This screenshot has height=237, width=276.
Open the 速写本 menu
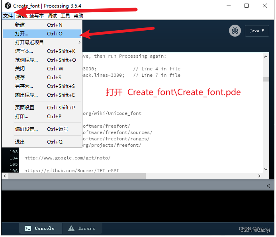(x=37, y=16)
